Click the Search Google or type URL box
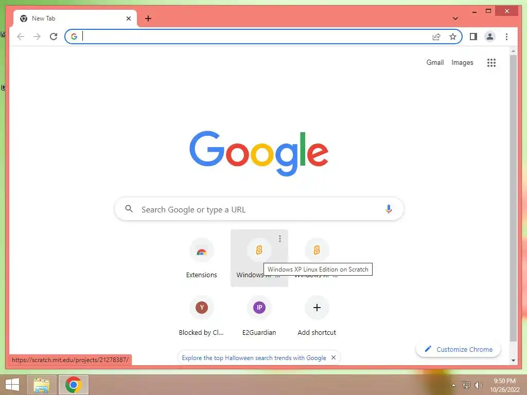Screen dimensions: 527x395 [x=259, y=209]
